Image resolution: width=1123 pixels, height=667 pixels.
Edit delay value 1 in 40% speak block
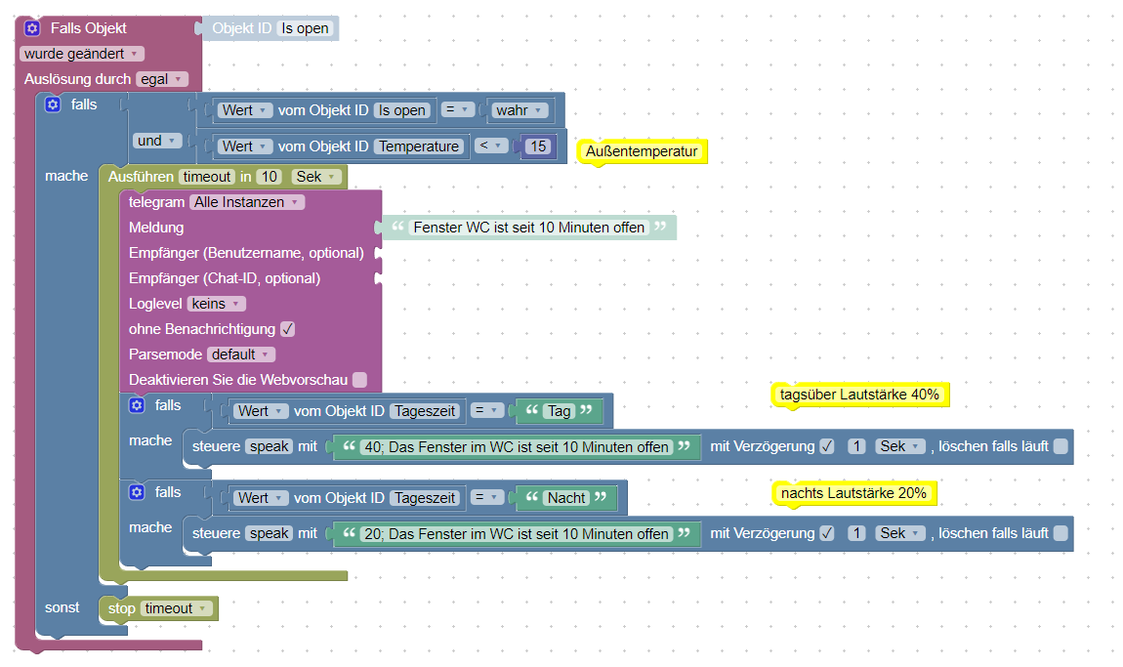(856, 446)
